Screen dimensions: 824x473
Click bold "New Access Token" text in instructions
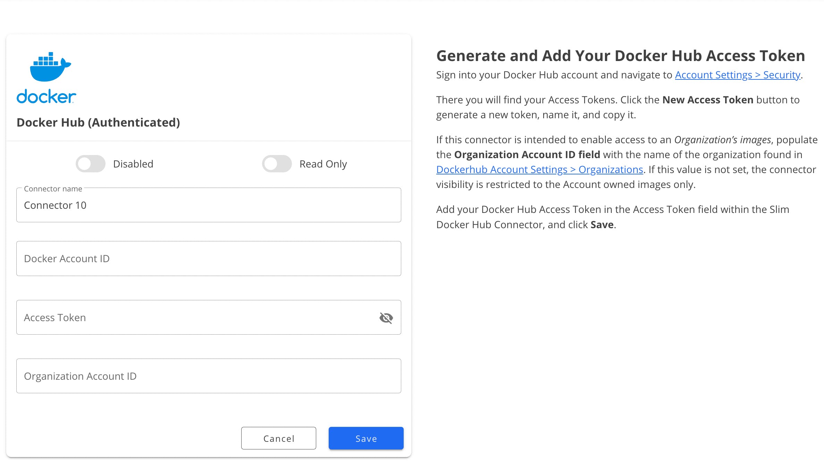(x=707, y=100)
